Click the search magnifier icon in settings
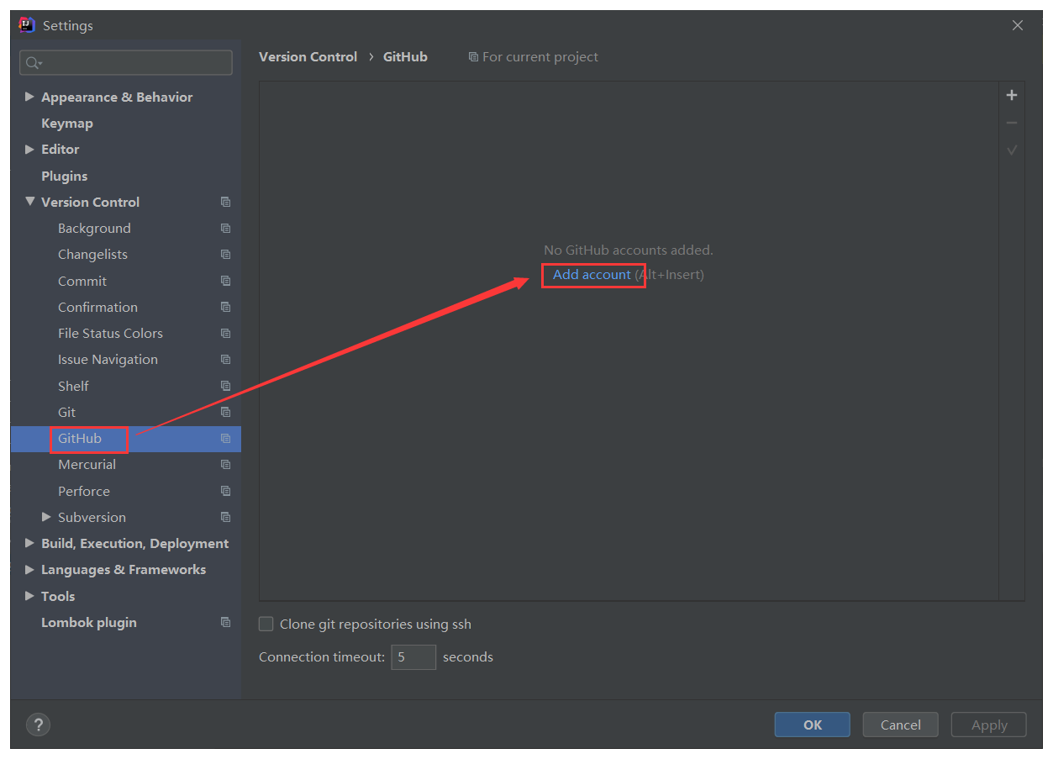The width and height of the screenshot is (1053, 759). point(33,63)
